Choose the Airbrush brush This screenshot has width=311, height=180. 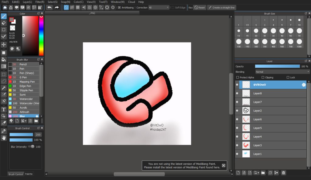pyautogui.click(x=24, y=112)
